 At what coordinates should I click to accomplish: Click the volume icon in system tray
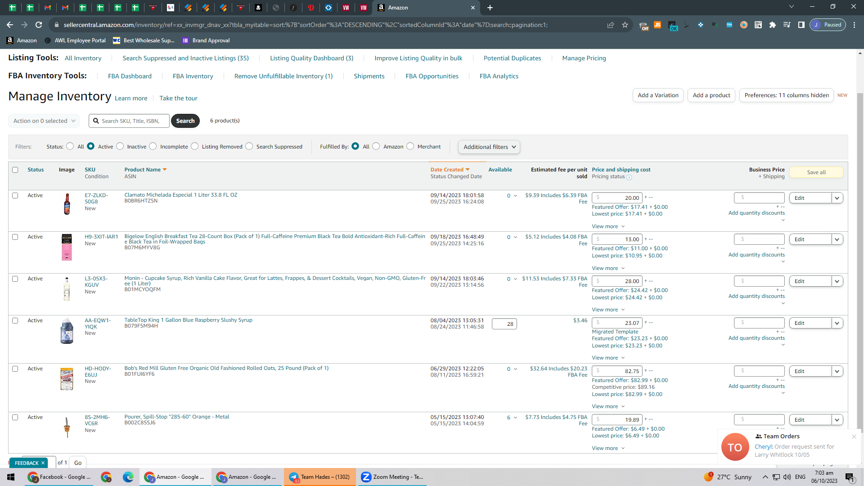[787, 477]
